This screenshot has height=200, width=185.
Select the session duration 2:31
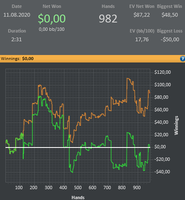(17, 40)
